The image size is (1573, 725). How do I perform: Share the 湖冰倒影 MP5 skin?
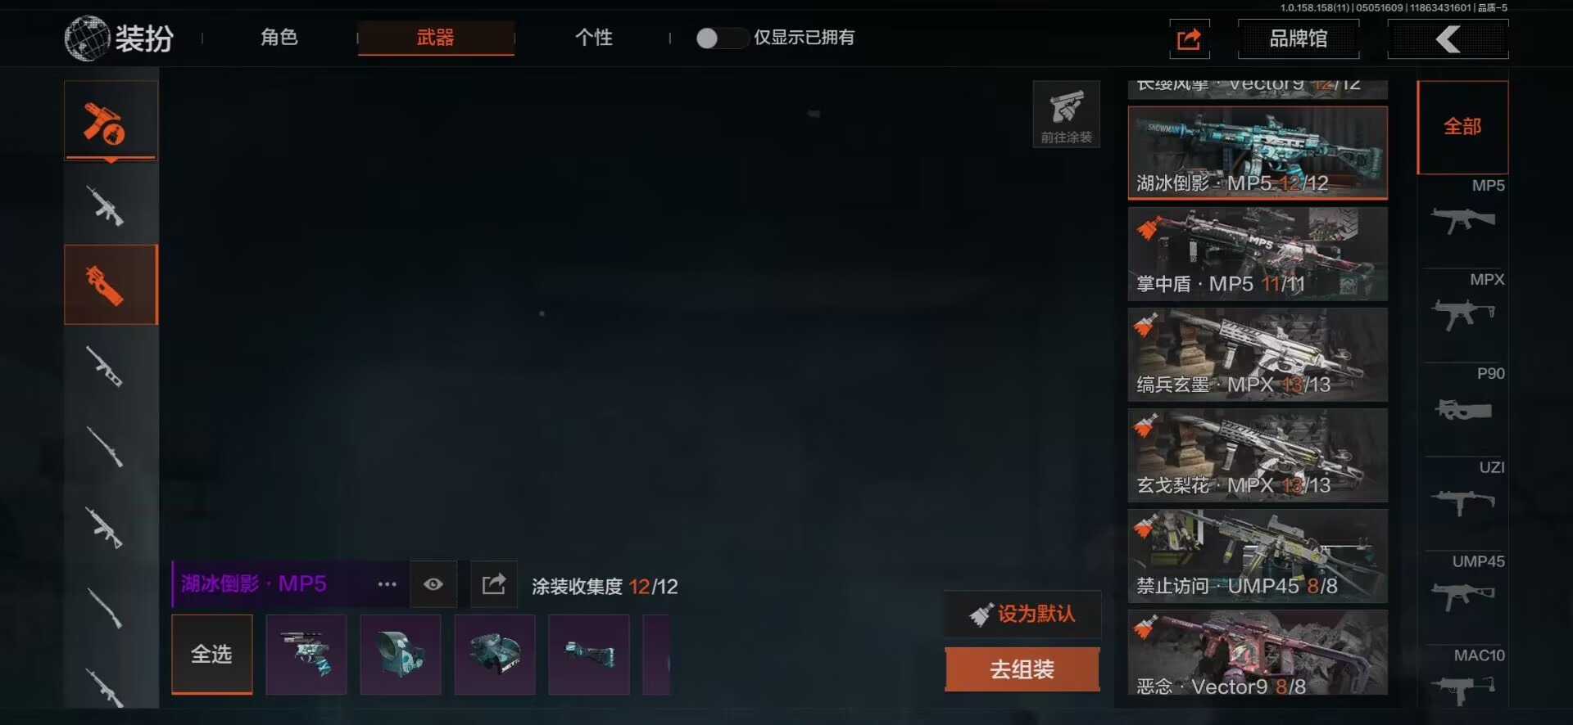tap(494, 584)
